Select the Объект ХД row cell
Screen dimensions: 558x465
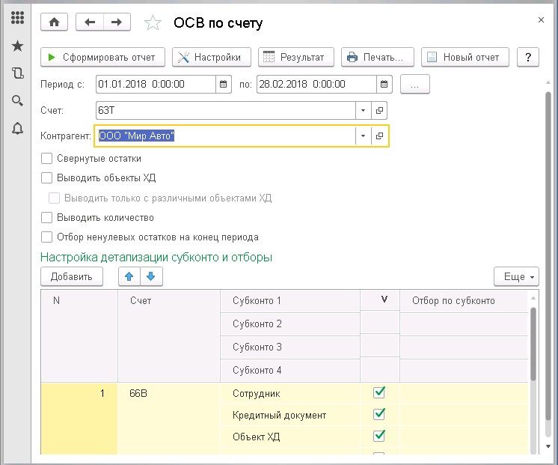[x=290, y=437]
